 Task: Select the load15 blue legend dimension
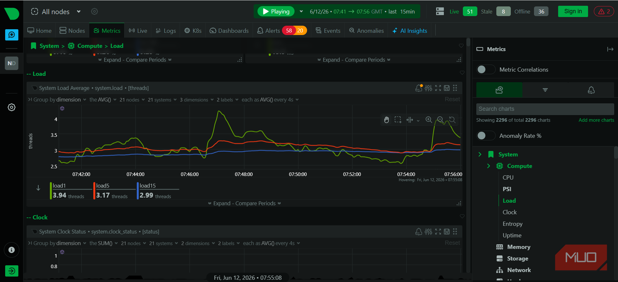(158, 191)
